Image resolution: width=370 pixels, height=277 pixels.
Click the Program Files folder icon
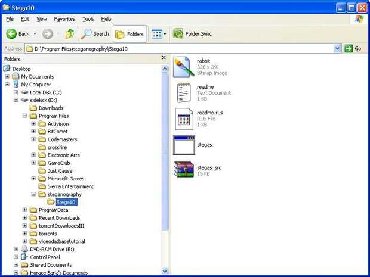(33, 116)
